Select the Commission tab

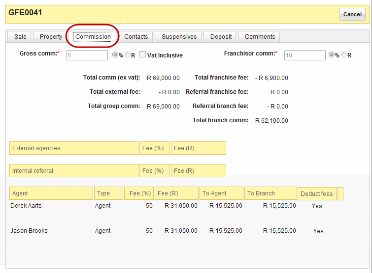point(93,37)
